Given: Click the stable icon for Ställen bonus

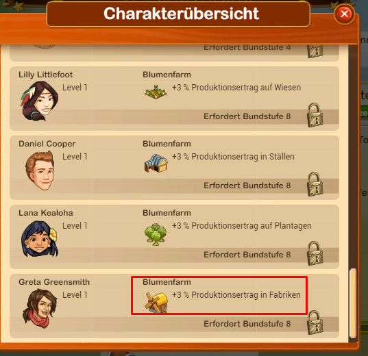Looking at the screenshot, I should coord(156,163).
